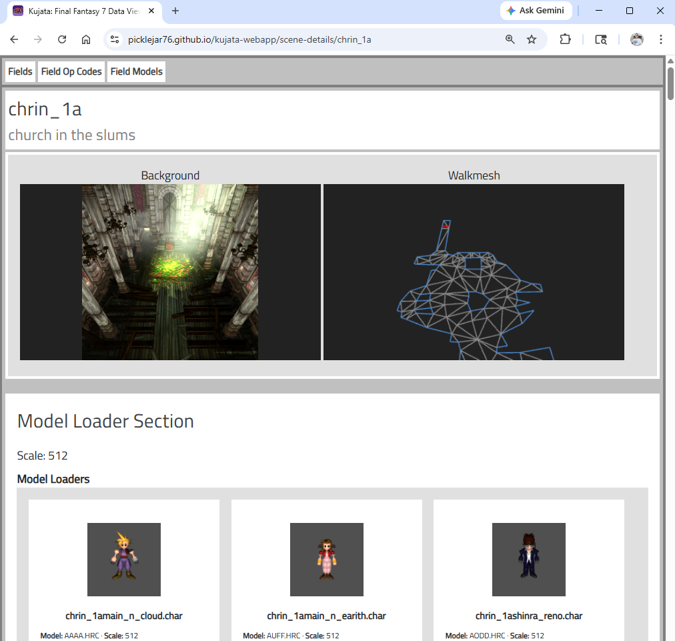Open the Field Op Codes page

point(71,71)
